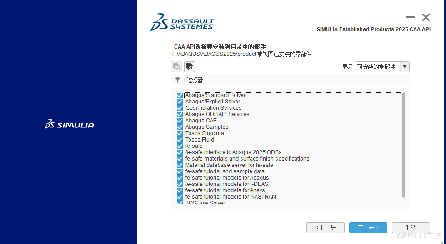Minimize the installer window
The height and width of the screenshot is (244, 446).
pos(411,17)
